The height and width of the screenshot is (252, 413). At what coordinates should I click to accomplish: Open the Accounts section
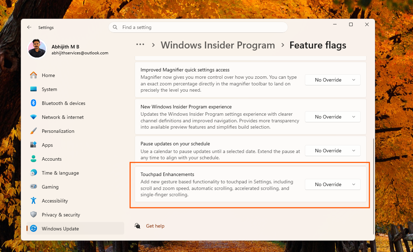tap(75, 159)
